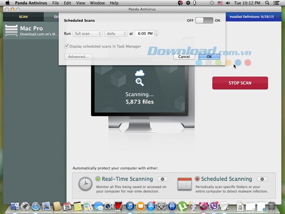Screen dimensions: 285x214
Task: Open the daily frequency dropdown
Action: 116,33
